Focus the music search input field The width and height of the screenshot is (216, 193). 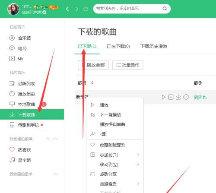(x=132, y=9)
